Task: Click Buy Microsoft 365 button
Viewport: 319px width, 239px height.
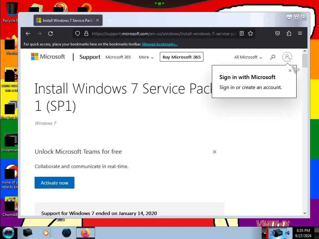Action: coord(182,57)
